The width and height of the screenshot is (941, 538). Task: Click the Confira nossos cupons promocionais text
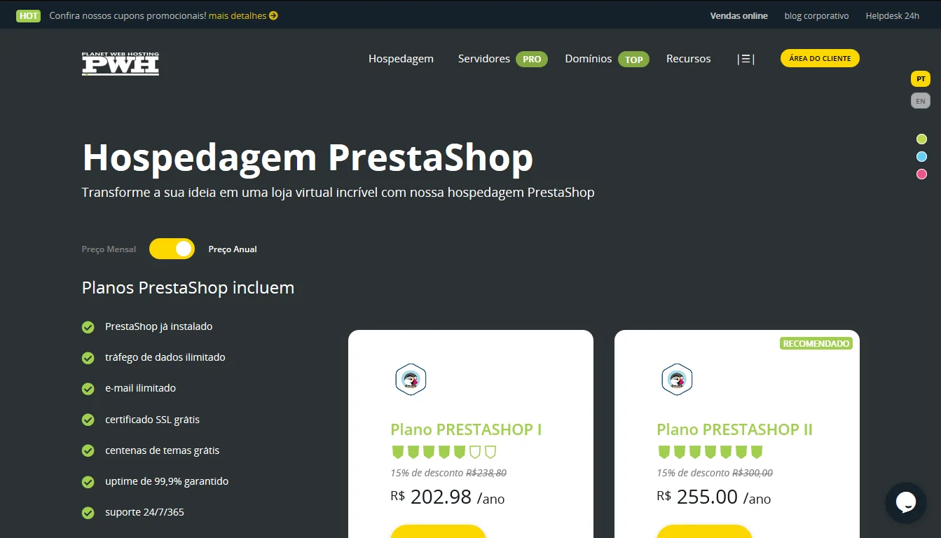click(128, 15)
